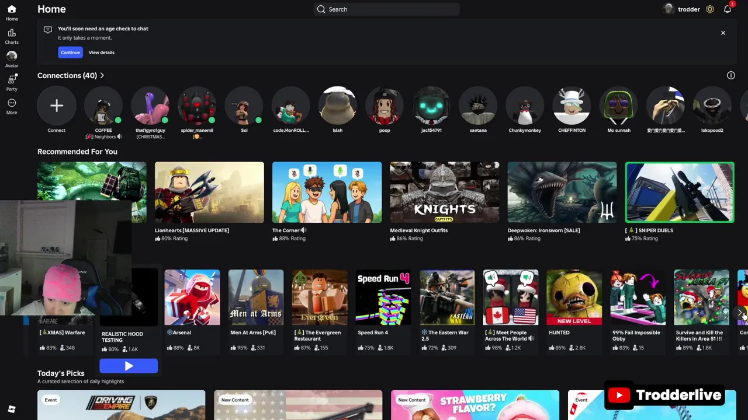Open the Robux icon in header
Viewport: 748px width, 420px height.
point(710,9)
